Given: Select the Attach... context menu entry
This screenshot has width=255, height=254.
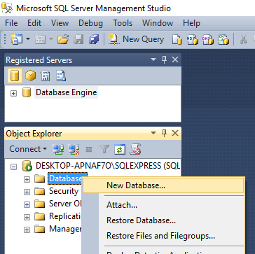Looking at the screenshot, I should pos(122,205).
